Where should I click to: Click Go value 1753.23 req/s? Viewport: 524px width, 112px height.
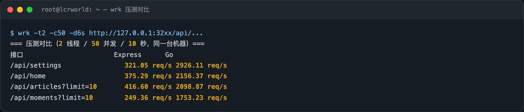point(201,98)
